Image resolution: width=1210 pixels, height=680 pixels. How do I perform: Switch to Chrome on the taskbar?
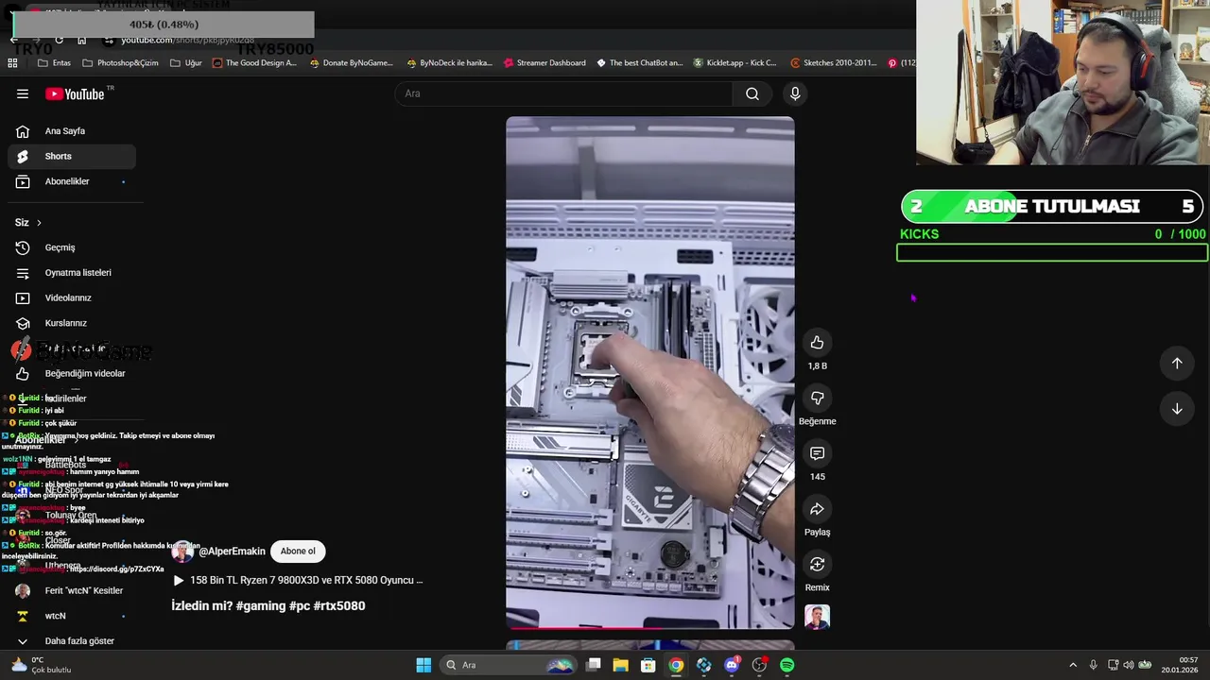click(676, 665)
